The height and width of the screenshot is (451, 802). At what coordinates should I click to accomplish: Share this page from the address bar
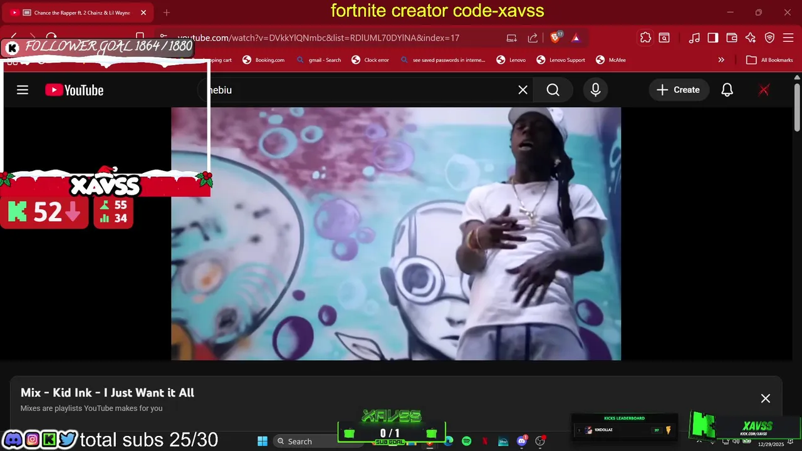tap(533, 38)
